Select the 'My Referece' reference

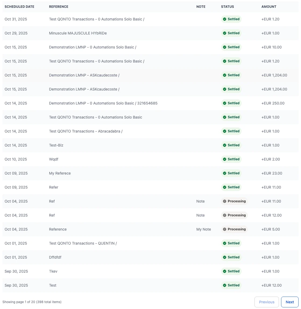60,173
